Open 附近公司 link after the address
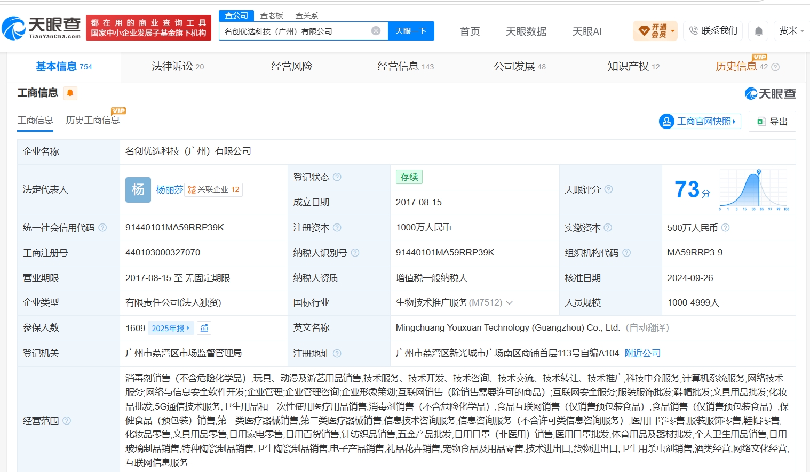The image size is (810, 472). click(x=642, y=353)
